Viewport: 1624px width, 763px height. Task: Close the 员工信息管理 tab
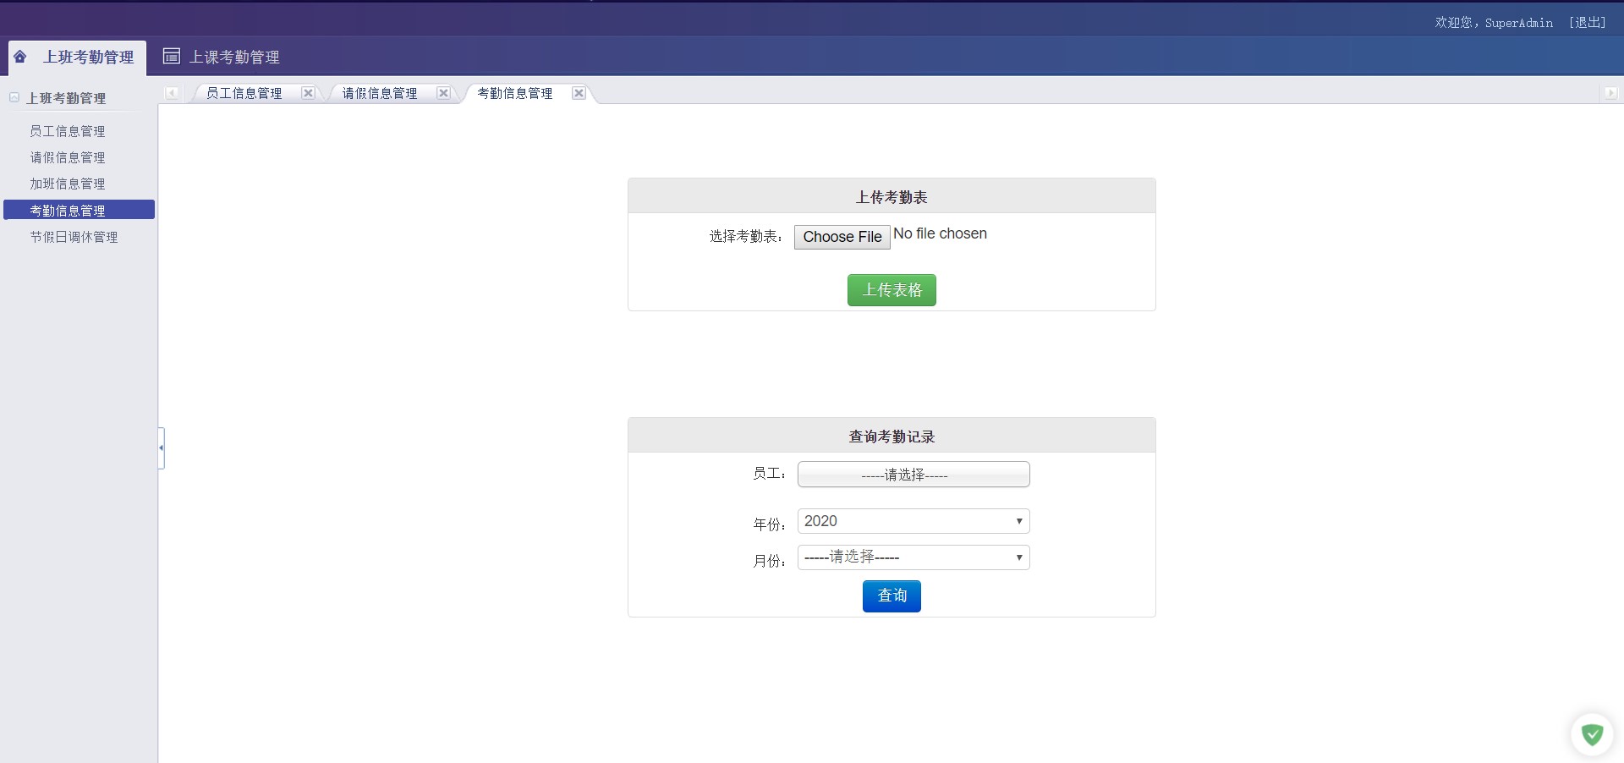308,93
